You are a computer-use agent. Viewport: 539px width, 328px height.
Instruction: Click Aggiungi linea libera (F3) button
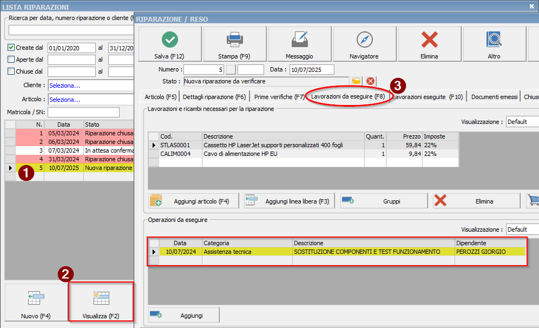point(290,201)
